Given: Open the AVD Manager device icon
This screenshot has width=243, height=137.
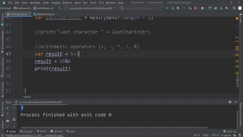Looking at the screenshot, I should click(x=221, y=8).
